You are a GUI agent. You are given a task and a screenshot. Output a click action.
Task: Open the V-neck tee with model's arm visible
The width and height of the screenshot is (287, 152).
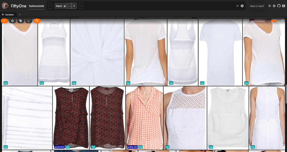tap(264, 52)
